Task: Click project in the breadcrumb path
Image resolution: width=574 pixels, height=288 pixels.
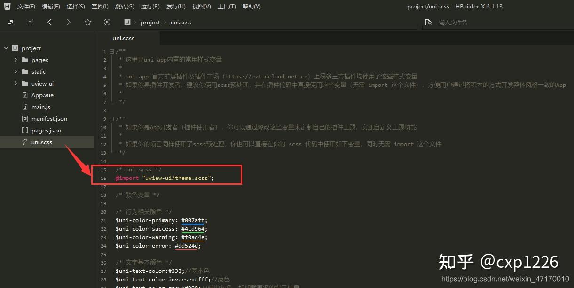Action: tap(150, 23)
